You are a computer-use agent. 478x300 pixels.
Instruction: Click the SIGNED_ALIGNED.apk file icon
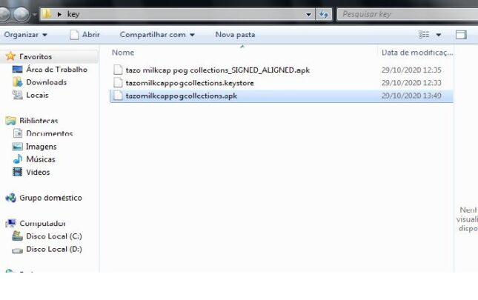[x=118, y=70]
